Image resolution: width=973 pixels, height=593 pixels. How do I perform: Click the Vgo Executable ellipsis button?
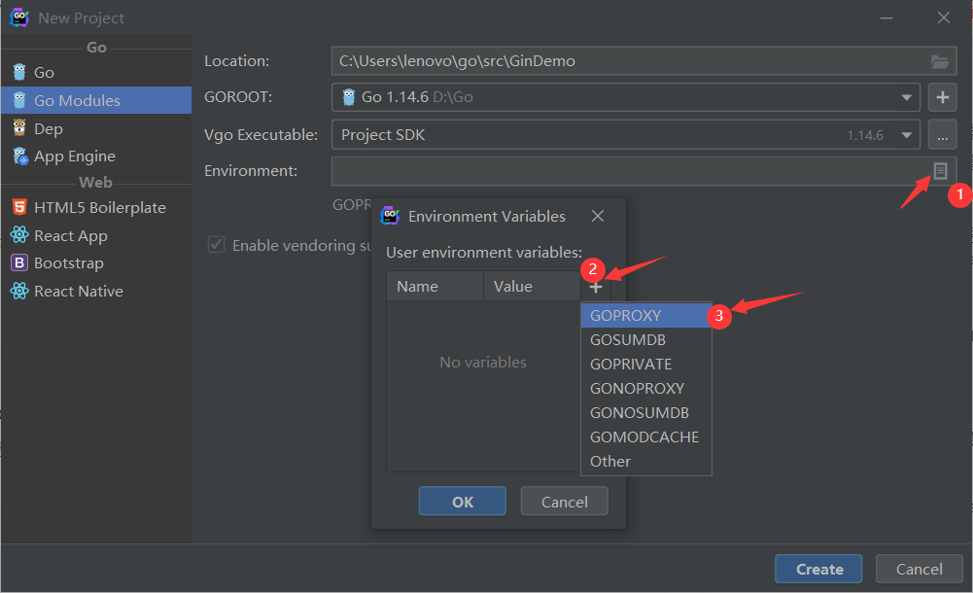click(x=942, y=135)
